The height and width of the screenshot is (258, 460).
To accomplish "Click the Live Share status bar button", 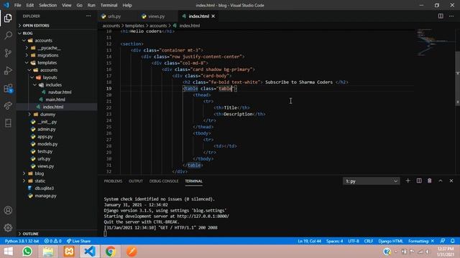I will point(78,241).
